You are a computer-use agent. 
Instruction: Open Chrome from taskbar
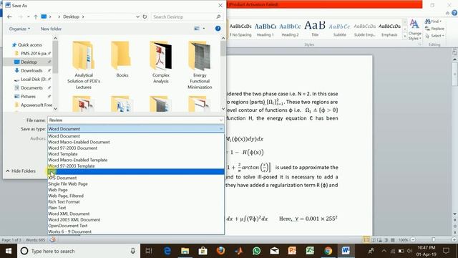(328, 251)
